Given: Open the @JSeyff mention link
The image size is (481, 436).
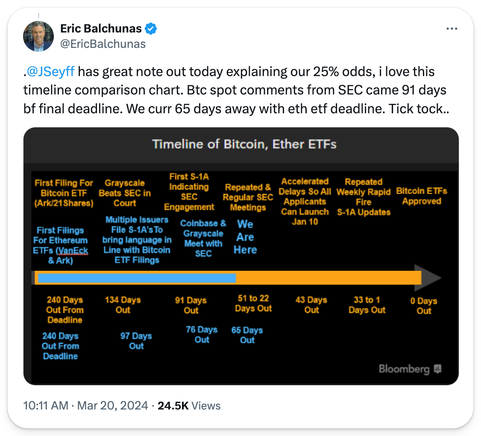Looking at the screenshot, I should [51, 71].
